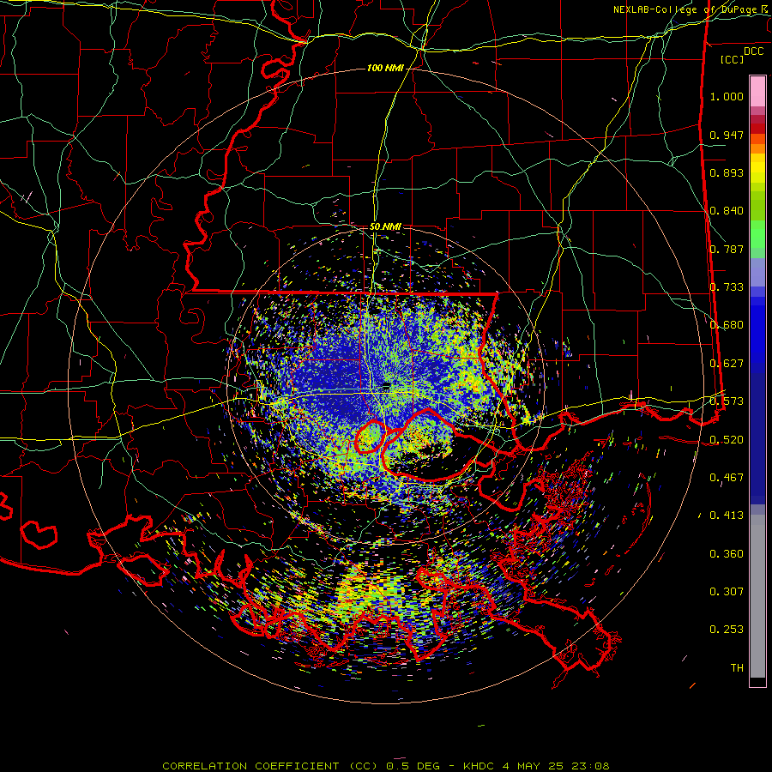Click the 50 NMI range ring label
This screenshot has height=772, width=772.
pyautogui.click(x=385, y=227)
